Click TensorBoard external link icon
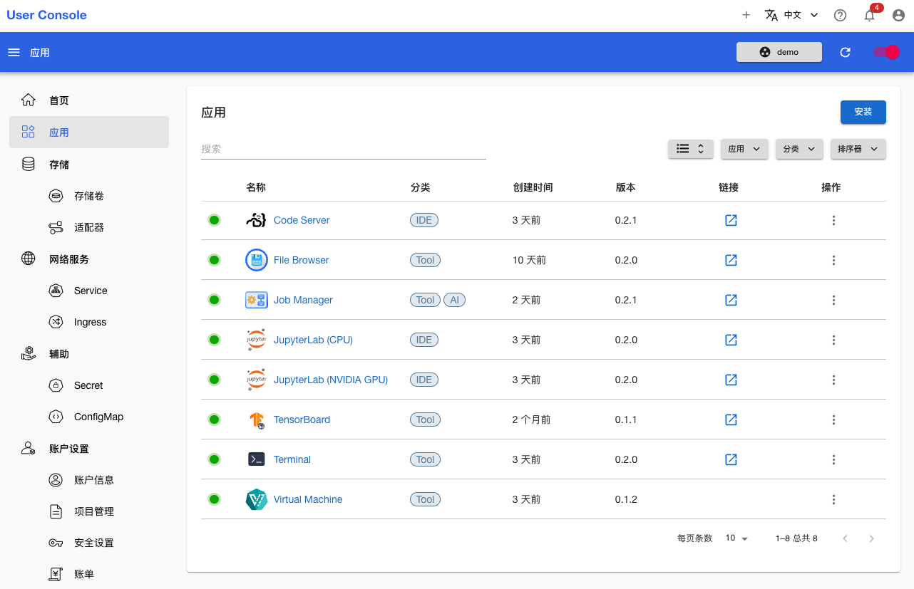This screenshot has width=914, height=589. point(731,419)
